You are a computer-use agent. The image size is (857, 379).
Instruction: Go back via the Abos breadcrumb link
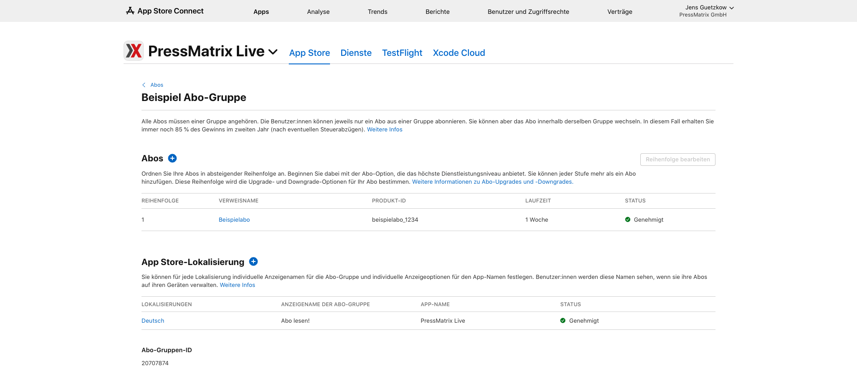coord(157,85)
